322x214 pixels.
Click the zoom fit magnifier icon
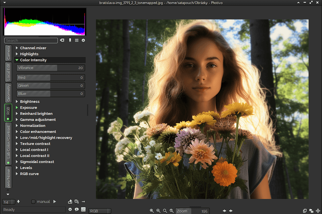[x=165, y=211]
